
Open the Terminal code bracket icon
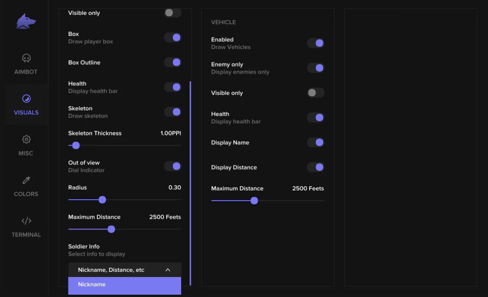click(x=26, y=221)
